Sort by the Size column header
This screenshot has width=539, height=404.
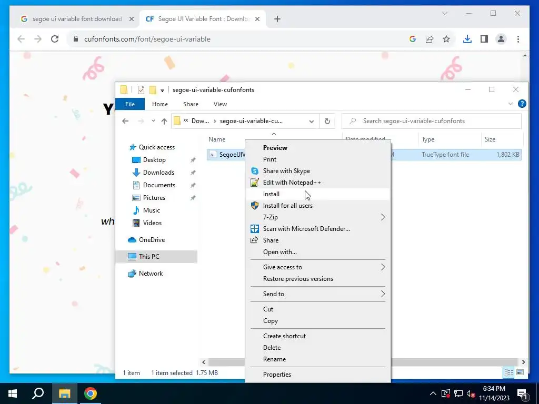coord(502,139)
